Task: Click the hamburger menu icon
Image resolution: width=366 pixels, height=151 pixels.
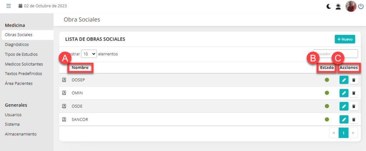Action: 9,6
